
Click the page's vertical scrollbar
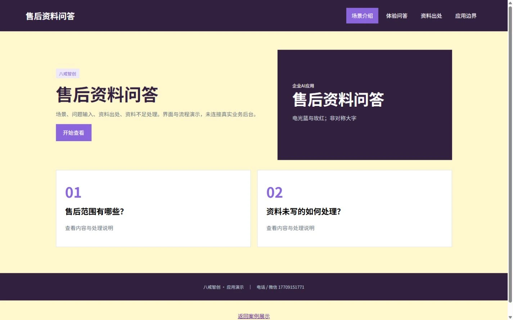coord(510,154)
